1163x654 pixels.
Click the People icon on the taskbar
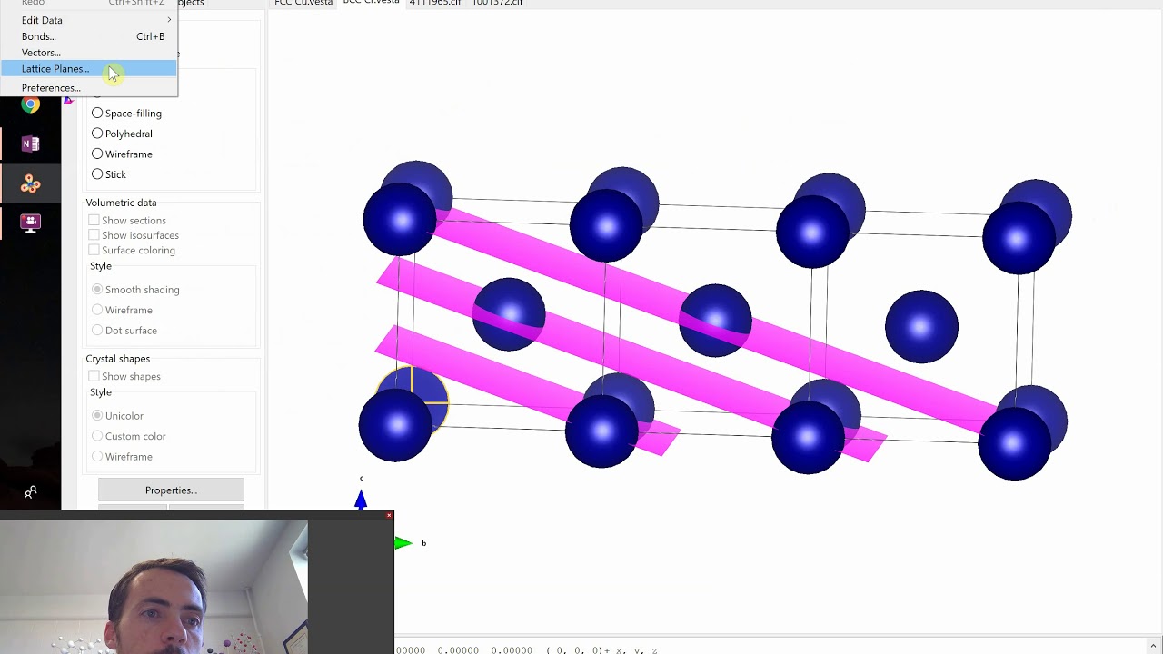[x=30, y=492]
